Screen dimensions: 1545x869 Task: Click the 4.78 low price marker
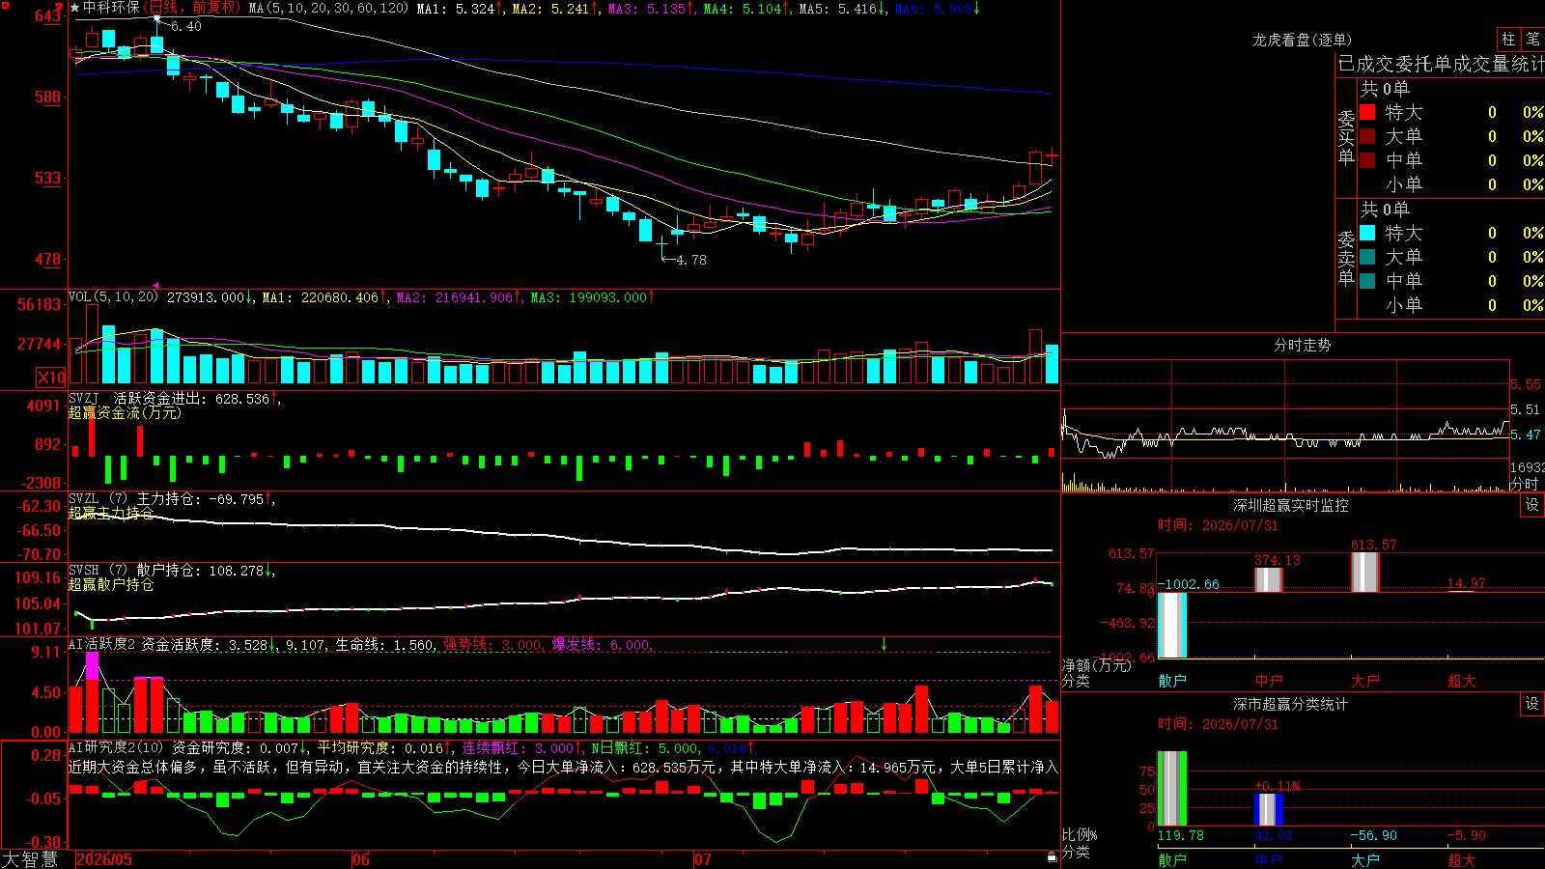tap(691, 260)
